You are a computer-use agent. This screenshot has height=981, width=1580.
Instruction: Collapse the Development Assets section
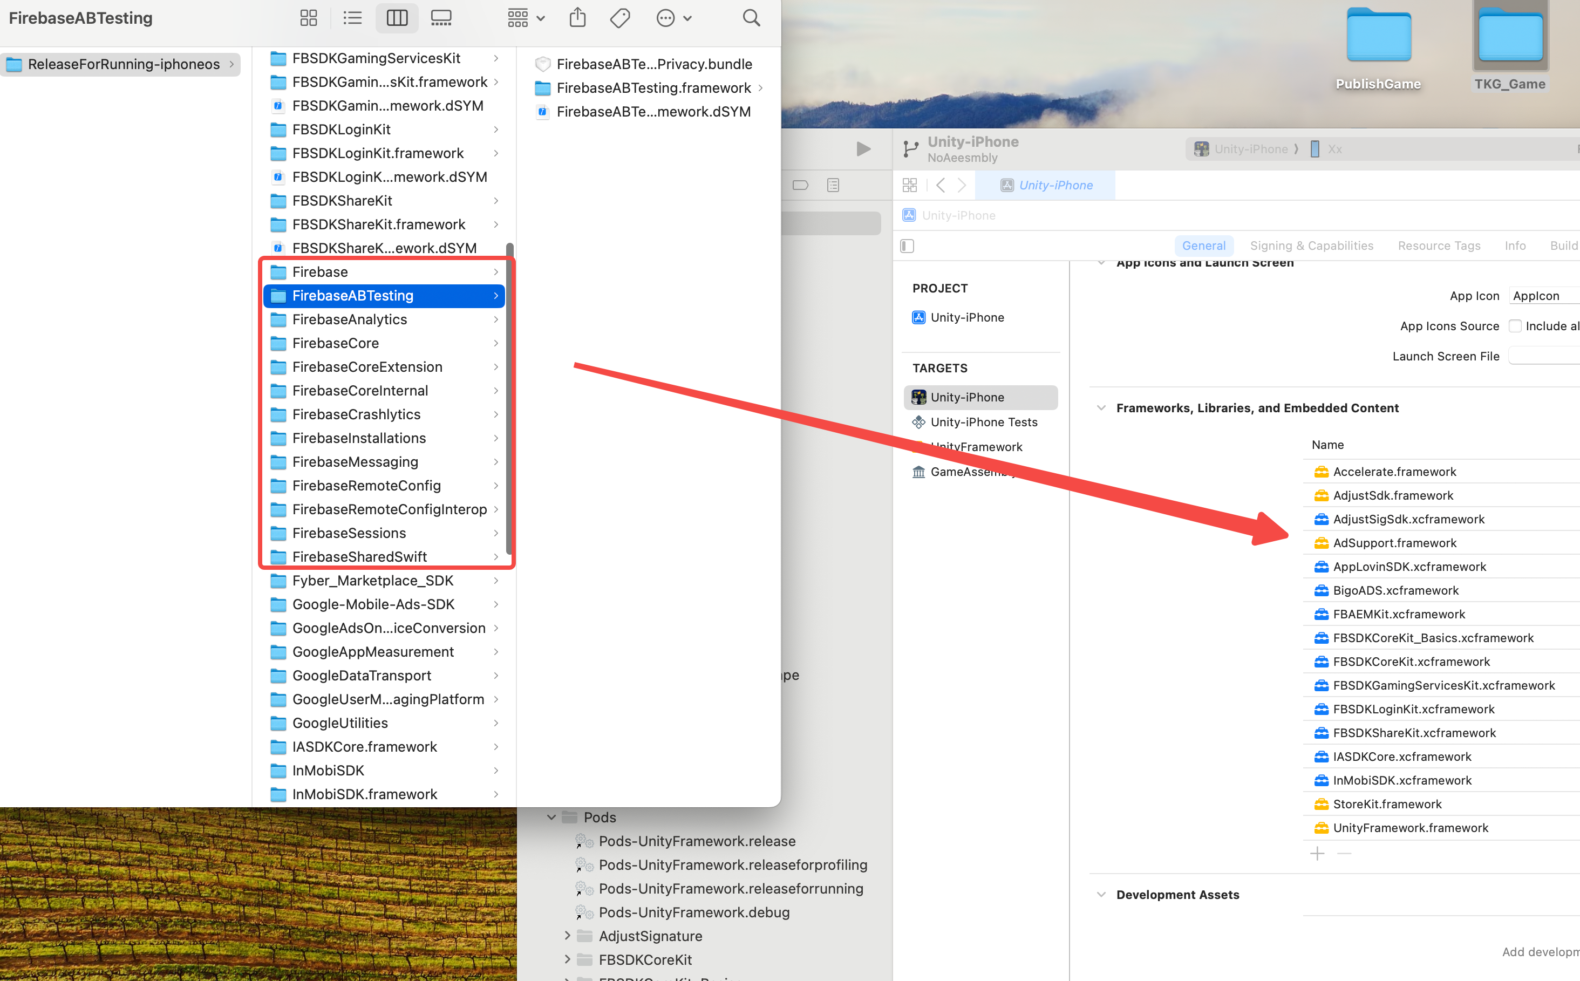(1101, 894)
